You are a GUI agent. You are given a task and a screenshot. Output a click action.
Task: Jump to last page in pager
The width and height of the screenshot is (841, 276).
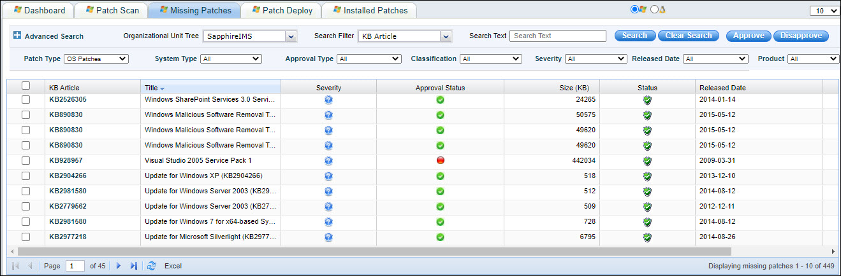click(134, 266)
